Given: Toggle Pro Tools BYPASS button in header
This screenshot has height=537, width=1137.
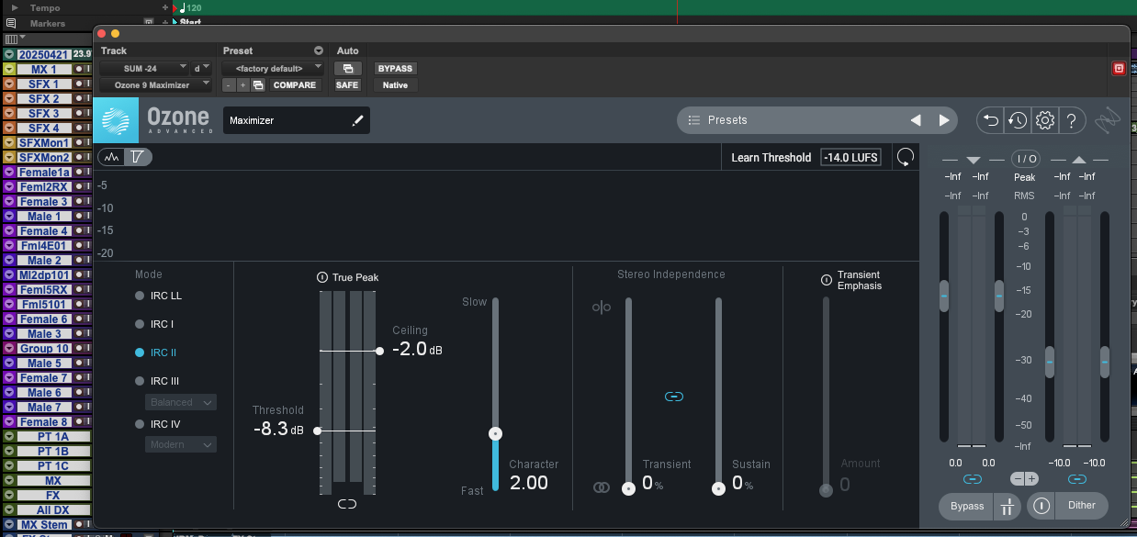Looking at the screenshot, I should click(x=395, y=68).
